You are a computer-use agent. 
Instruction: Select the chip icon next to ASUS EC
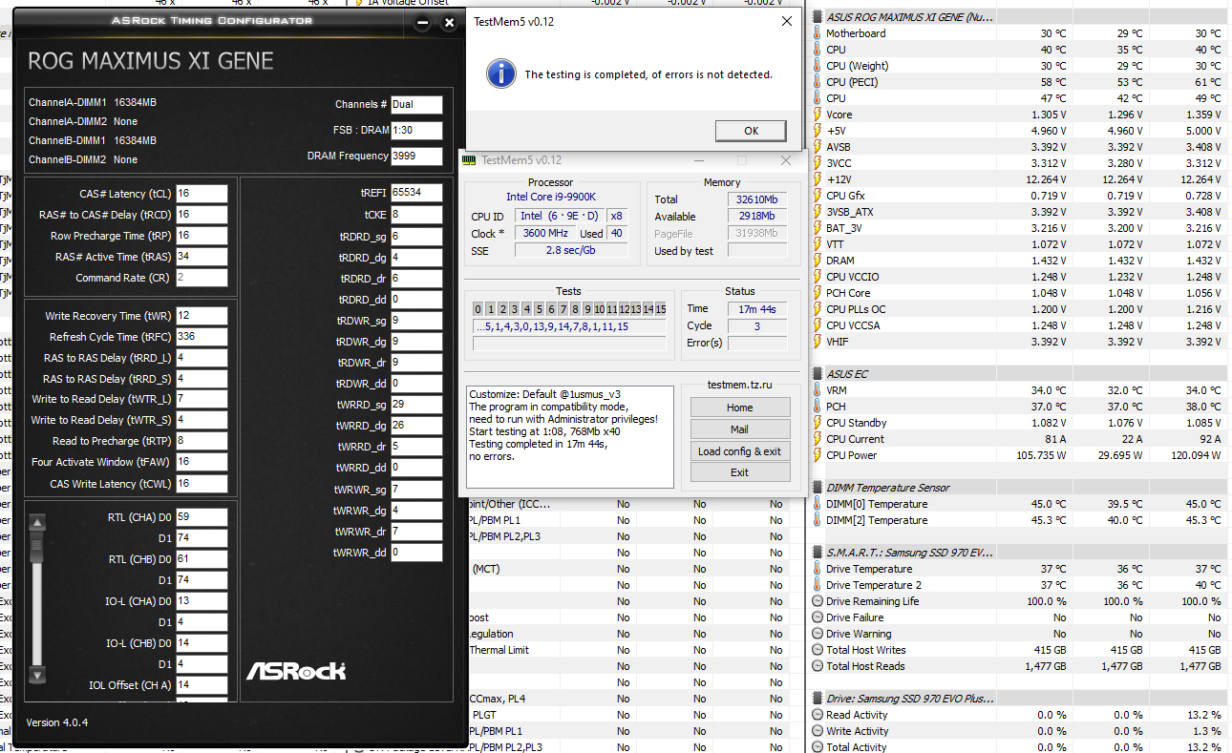click(x=818, y=374)
